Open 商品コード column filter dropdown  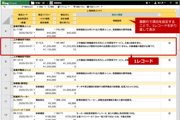(x=34, y=15)
